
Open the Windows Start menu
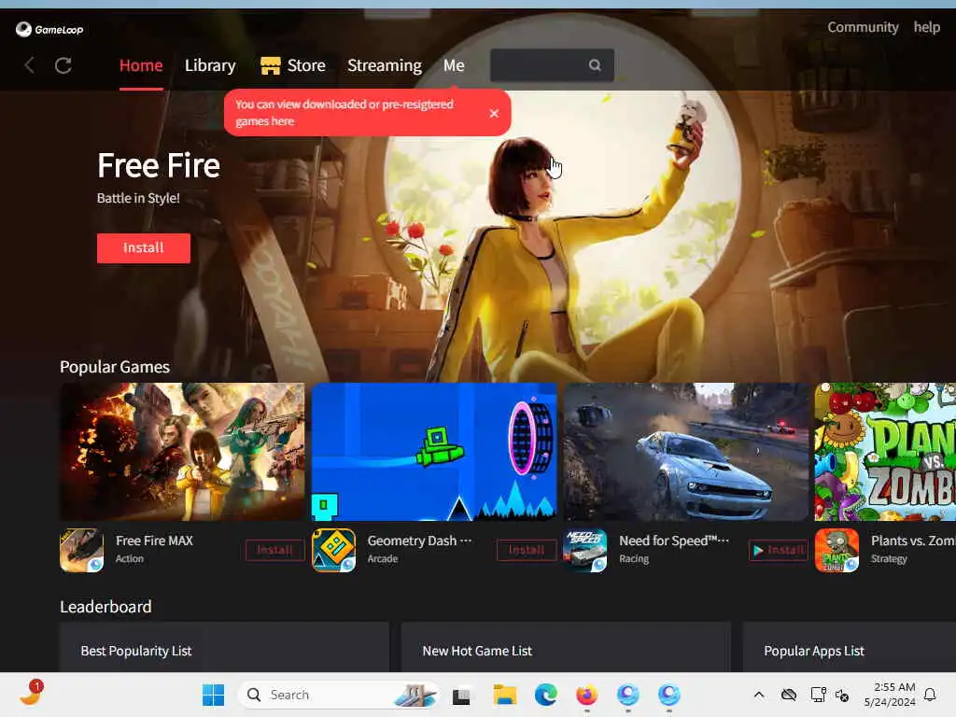tap(214, 695)
